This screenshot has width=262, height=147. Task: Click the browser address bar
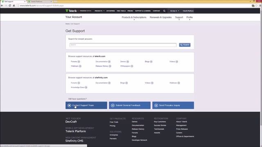point(134,6)
